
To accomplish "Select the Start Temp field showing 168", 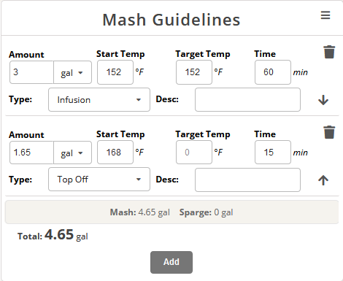I will (115, 153).
